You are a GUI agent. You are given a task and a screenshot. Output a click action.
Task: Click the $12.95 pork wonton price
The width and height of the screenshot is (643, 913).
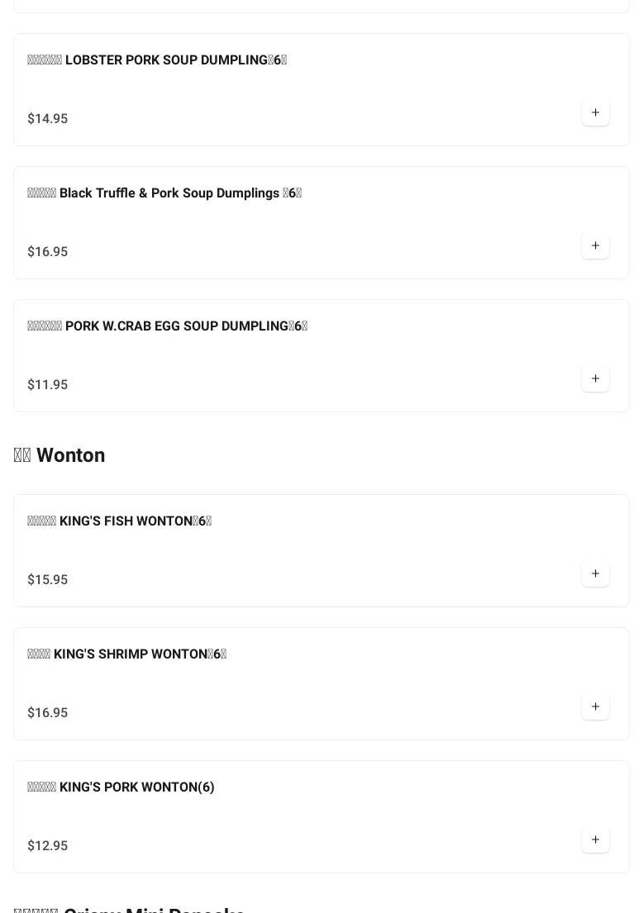[x=48, y=846]
